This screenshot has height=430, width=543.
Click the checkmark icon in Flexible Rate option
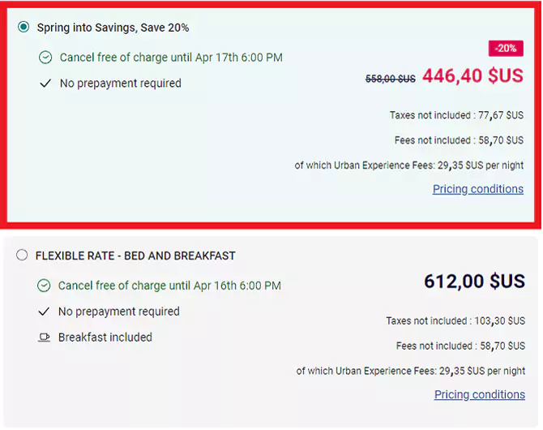(44, 312)
